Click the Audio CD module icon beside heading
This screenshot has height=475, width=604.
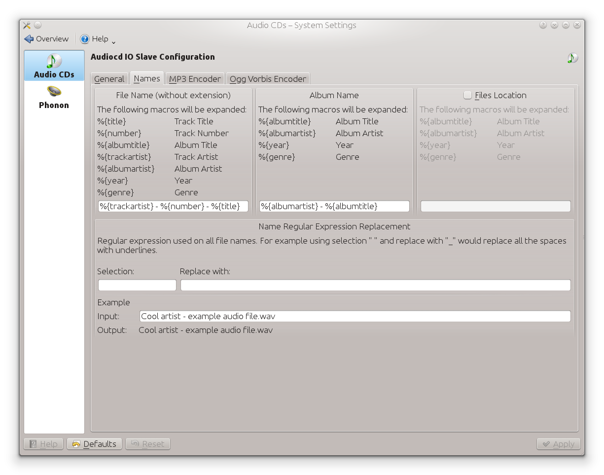click(572, 58)
